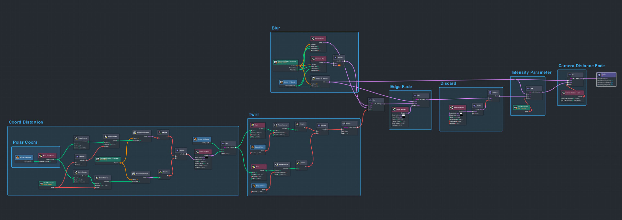Click the Shader output node icon
This screenshot has width=622, height=220.
[x=599, y=75]
